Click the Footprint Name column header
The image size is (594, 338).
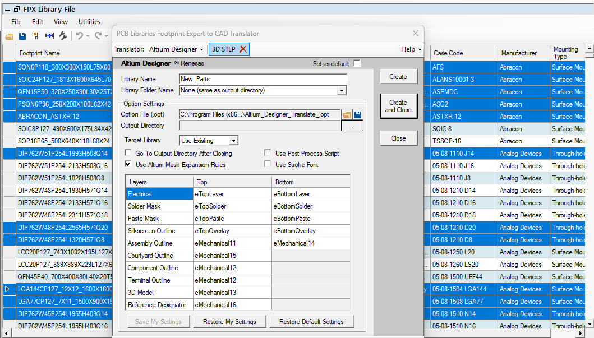(x=64, y=53)
